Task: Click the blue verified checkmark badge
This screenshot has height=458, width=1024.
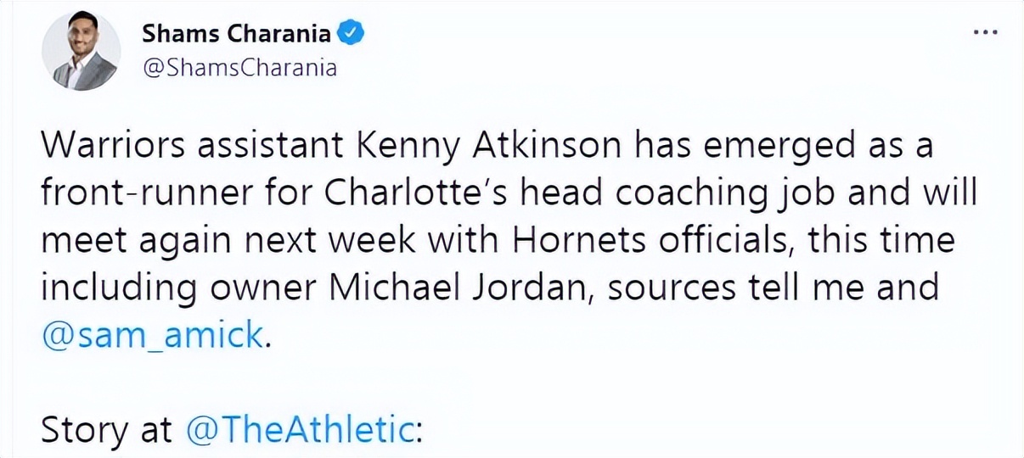Action: 352,33
